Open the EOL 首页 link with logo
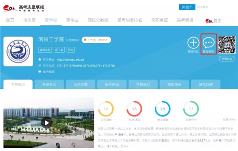Viewport: 238px width, 151px height. (213, 21)
